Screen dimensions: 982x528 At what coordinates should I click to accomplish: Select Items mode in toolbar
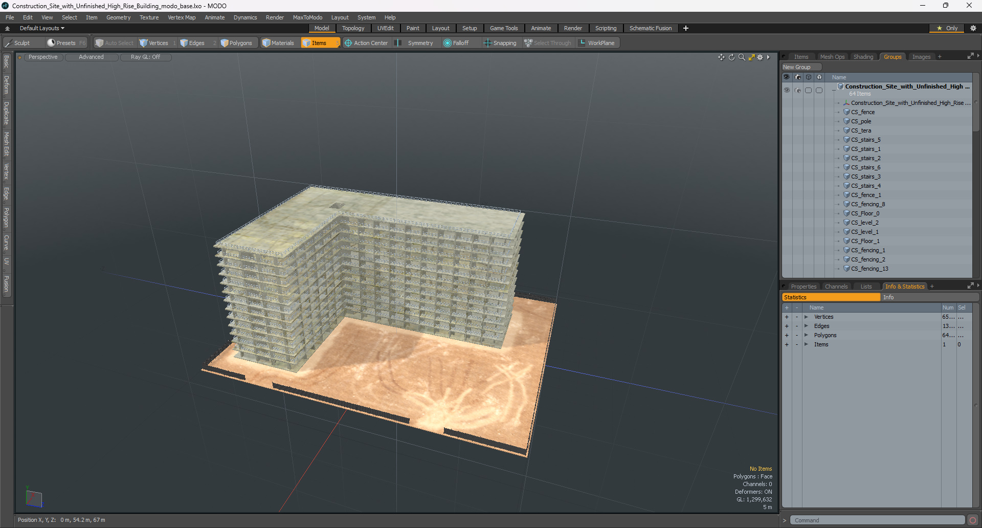point(320,43)
